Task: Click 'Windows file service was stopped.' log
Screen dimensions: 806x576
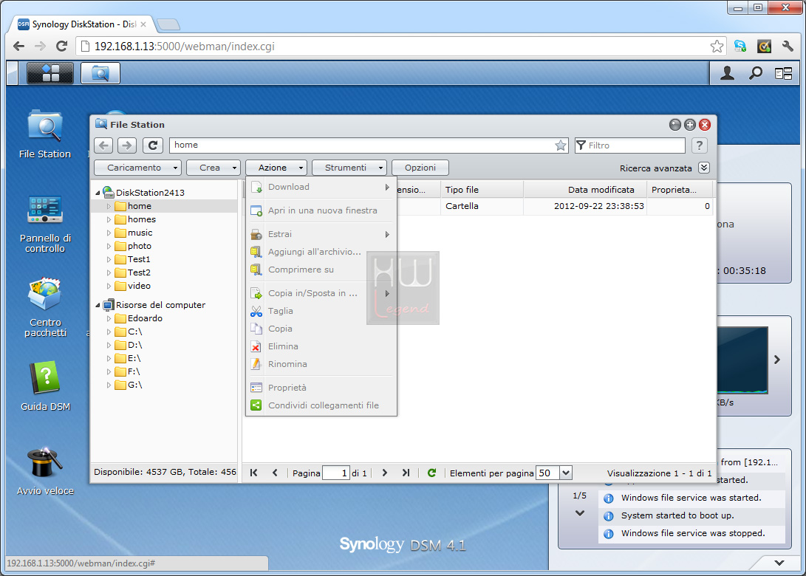Action: point(692,533)
